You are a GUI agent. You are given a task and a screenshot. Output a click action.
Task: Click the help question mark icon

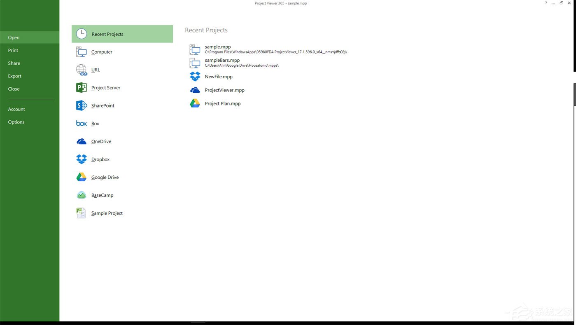(546, 3)
